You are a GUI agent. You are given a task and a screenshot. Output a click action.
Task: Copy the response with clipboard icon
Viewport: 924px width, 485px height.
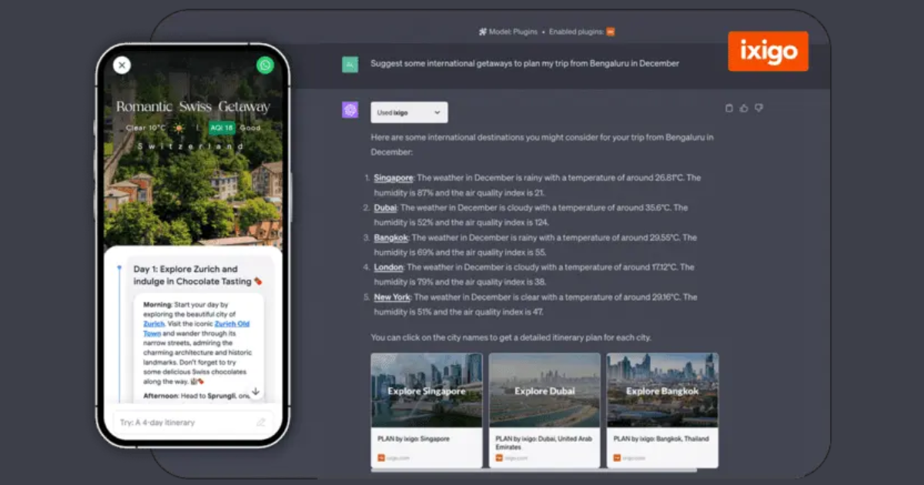point(729,109)
